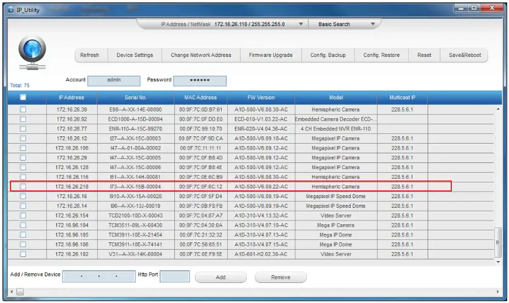Check the box for 172.16.26.12 row

[x=23, y=138]
